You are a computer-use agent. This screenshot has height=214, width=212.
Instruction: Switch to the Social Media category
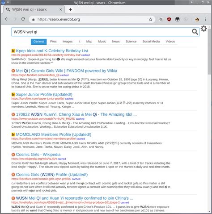pyautogui.click(x=151, y=42)
